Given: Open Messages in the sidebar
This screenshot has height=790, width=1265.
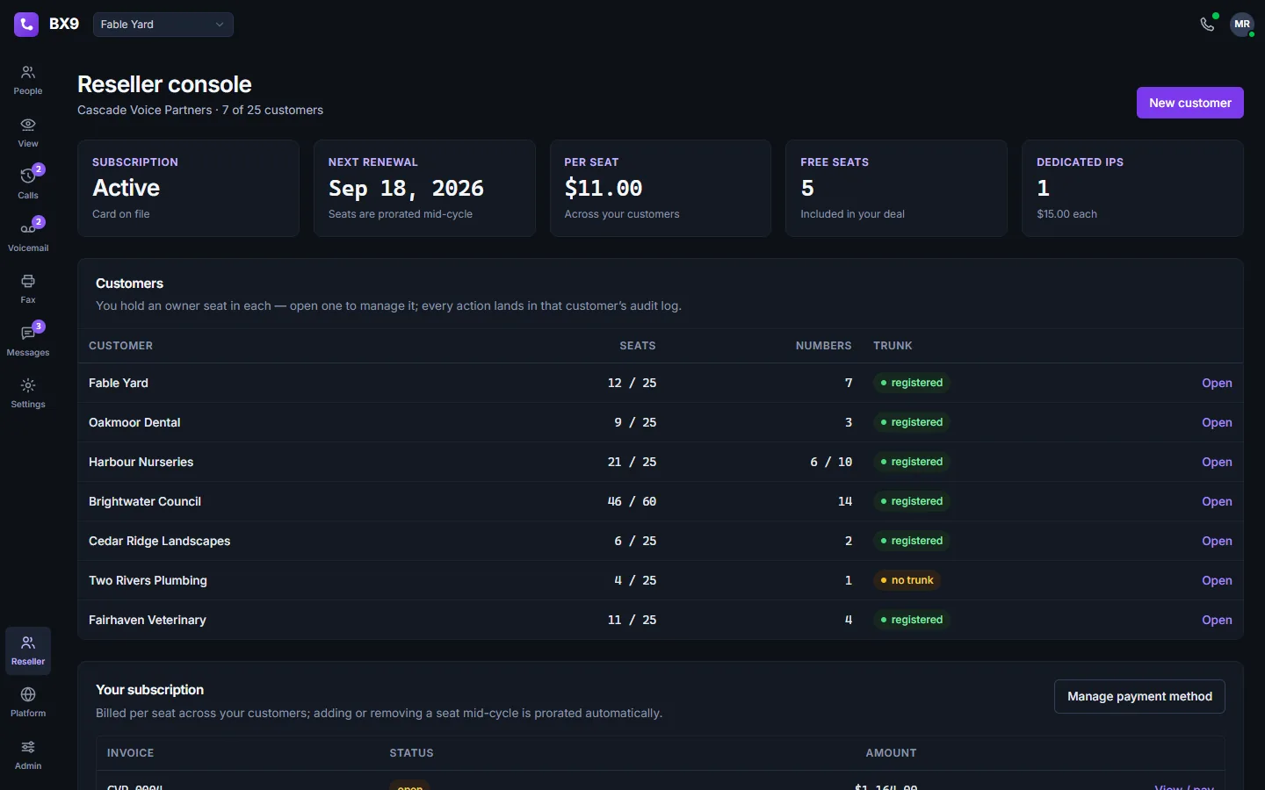Looking at the screenshot, I should pos(28,341).
